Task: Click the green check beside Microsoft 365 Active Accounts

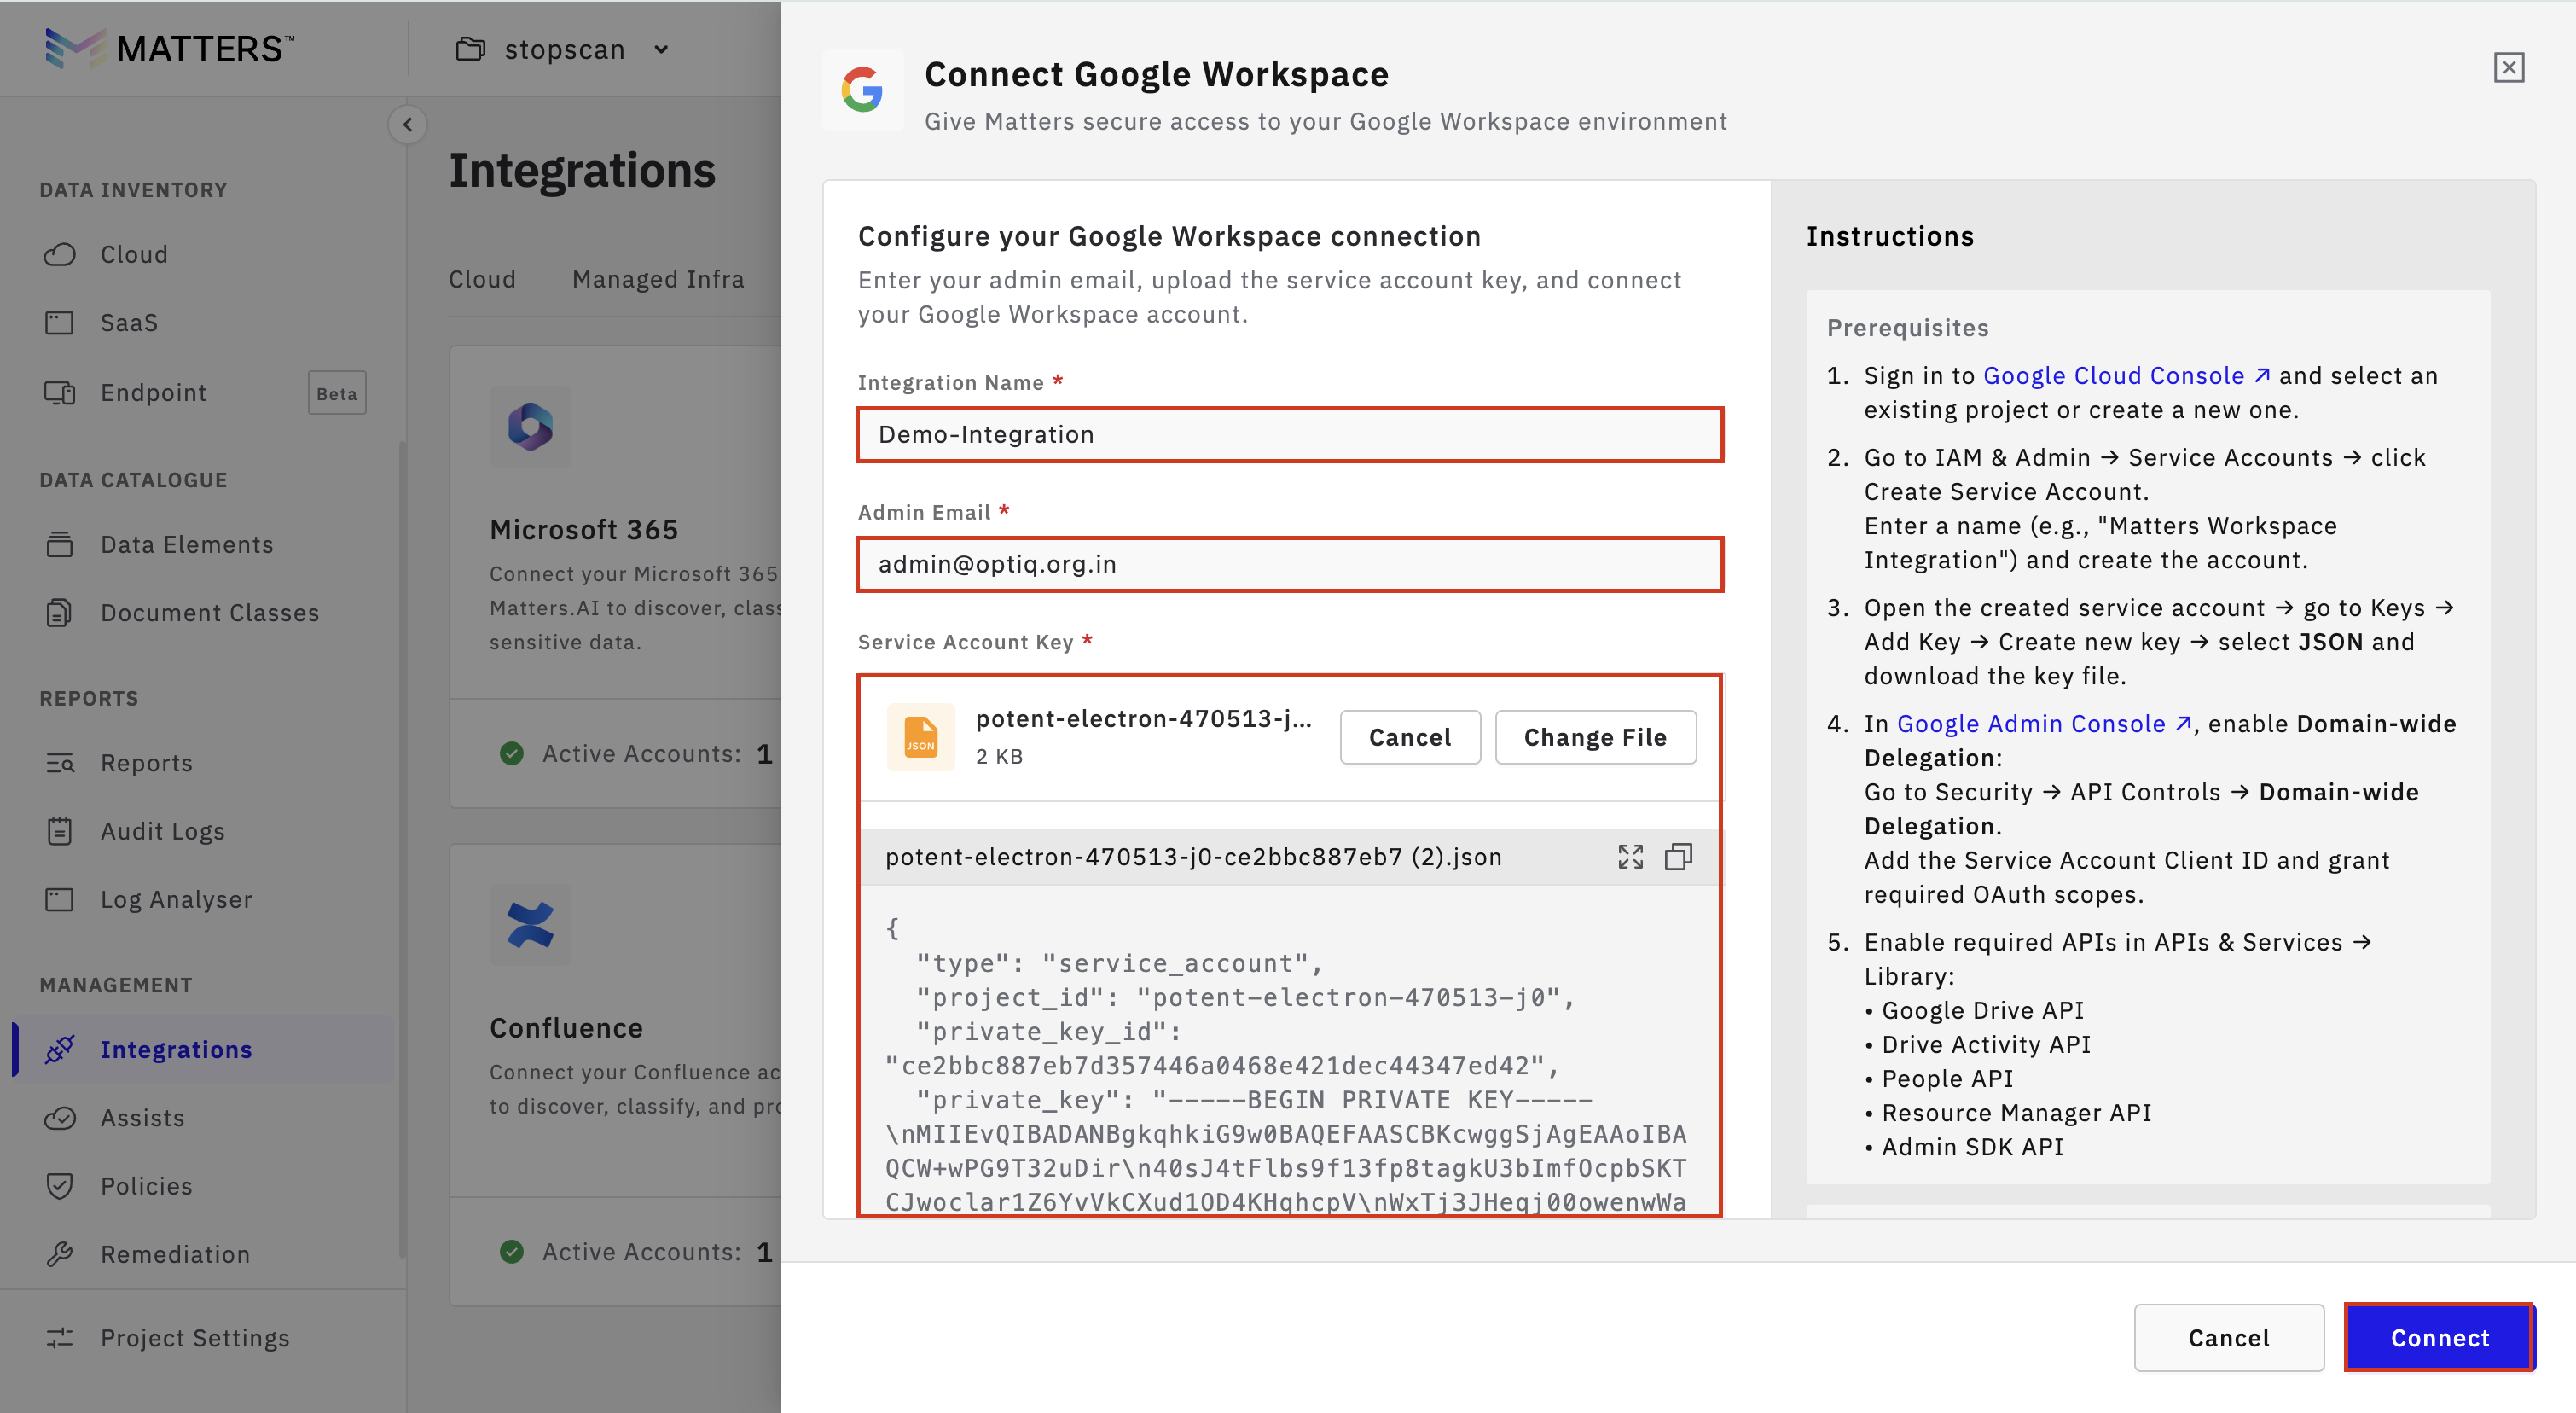Action: pos(511,753)
